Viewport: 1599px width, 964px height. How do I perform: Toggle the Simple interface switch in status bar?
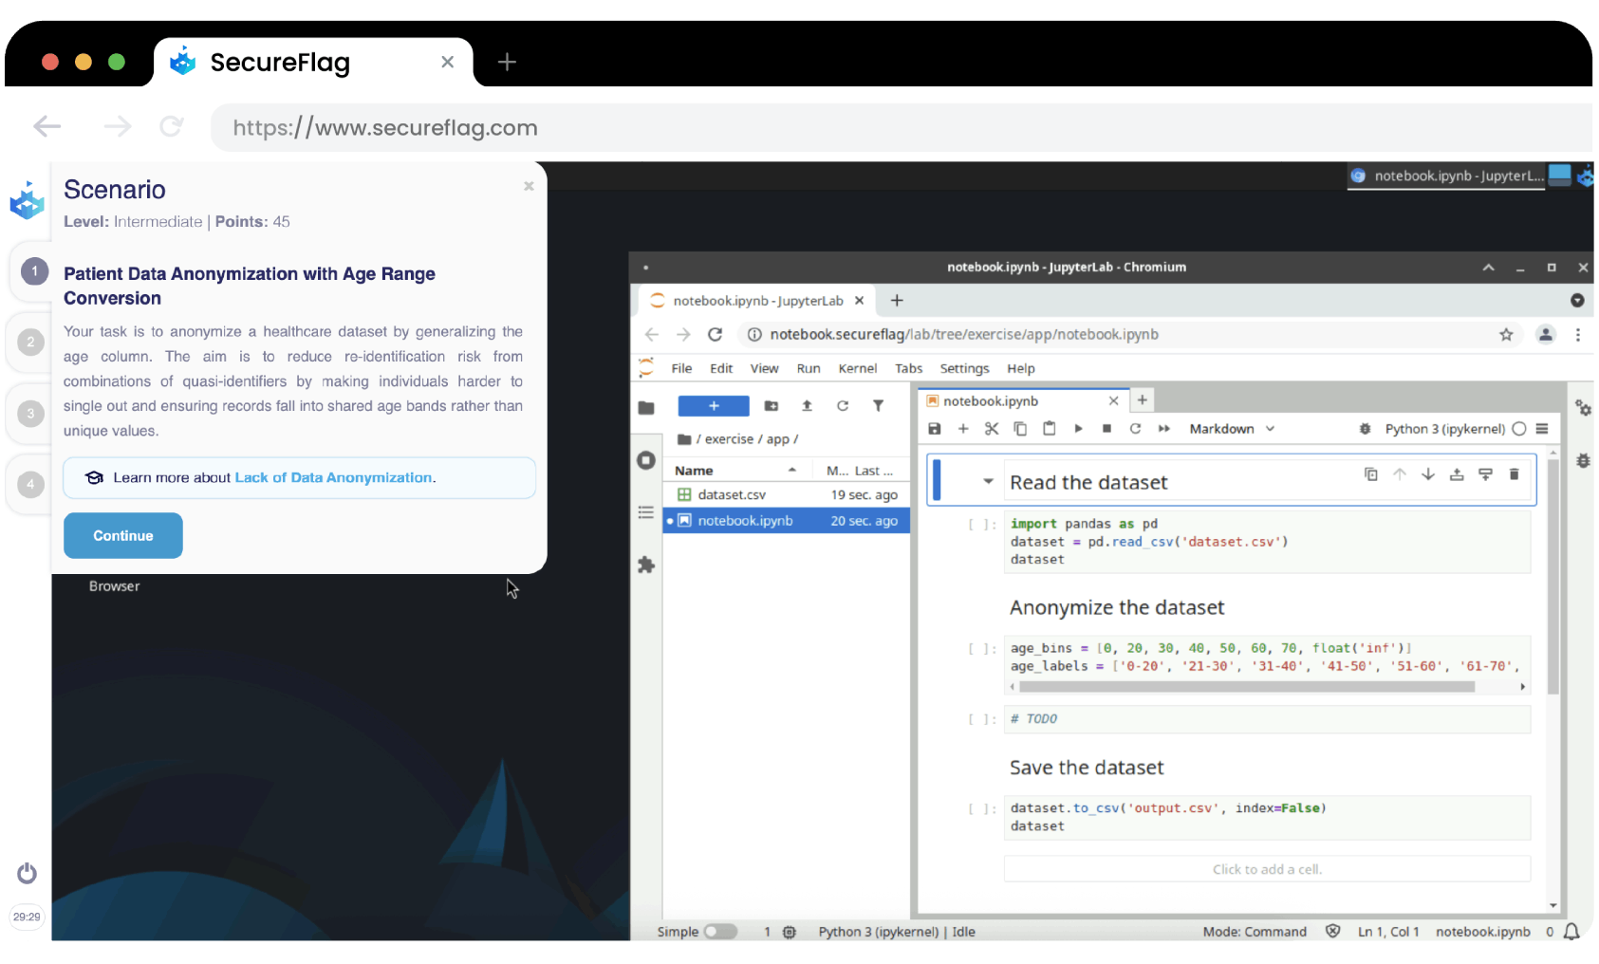coord(721,932)
